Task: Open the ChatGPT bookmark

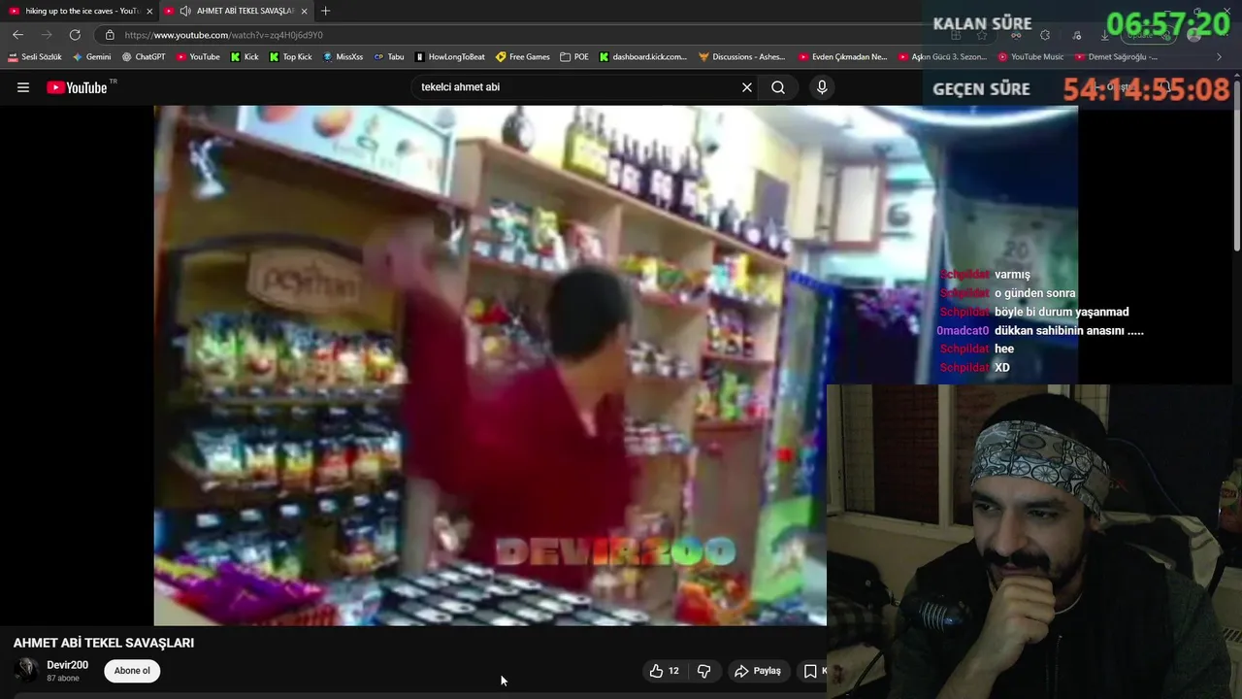Action: click(144, 57)
